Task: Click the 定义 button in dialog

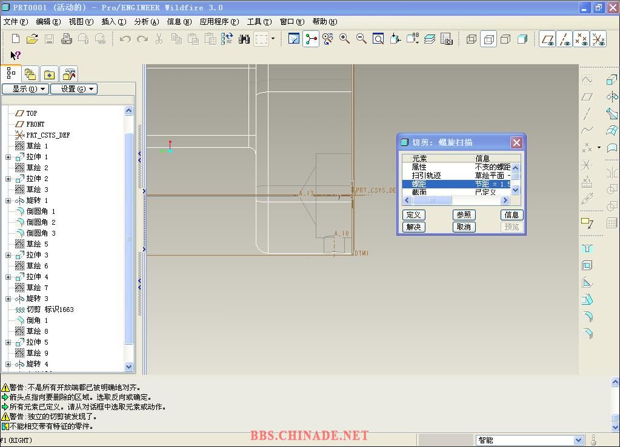Action: point(413,214)
